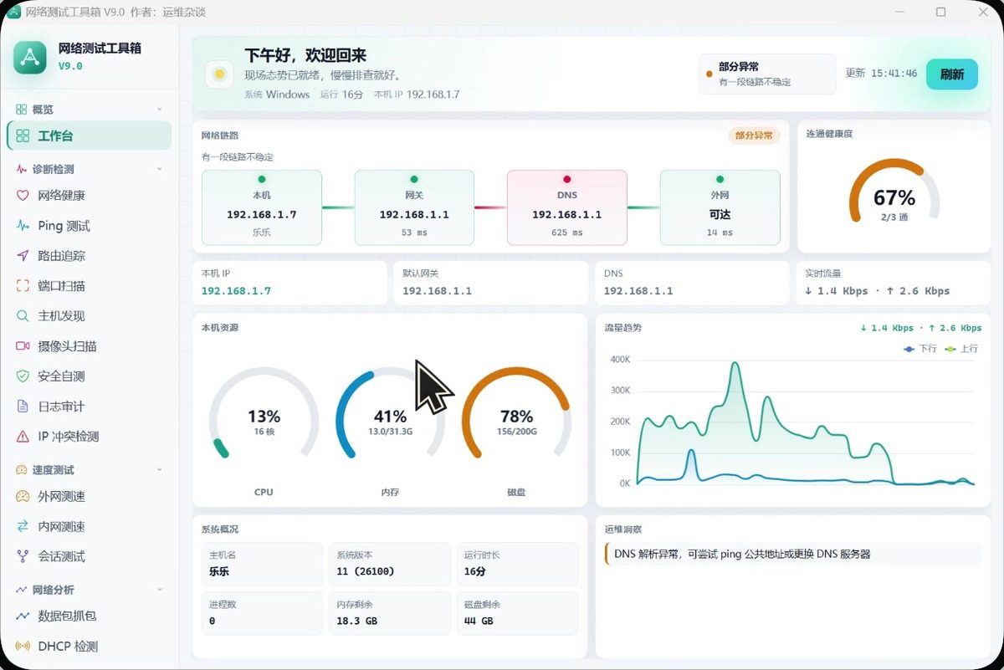The height and width of the screenshot is (670, 1004).
Task: Click the 外网测速 gauge icon
Action: coord(23,497)
